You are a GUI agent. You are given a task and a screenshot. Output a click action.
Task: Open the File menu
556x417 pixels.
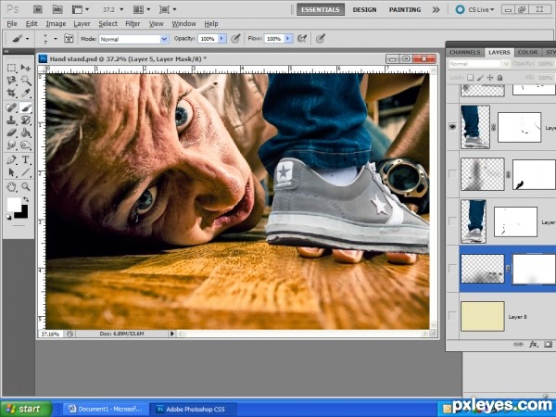[x=12, y=24]
